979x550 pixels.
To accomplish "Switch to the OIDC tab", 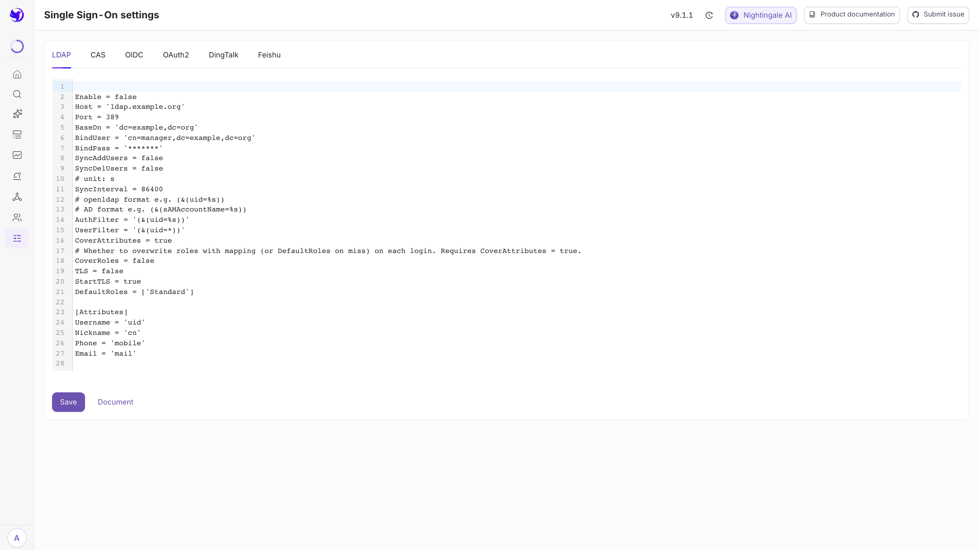I will (x=134, y=55).
